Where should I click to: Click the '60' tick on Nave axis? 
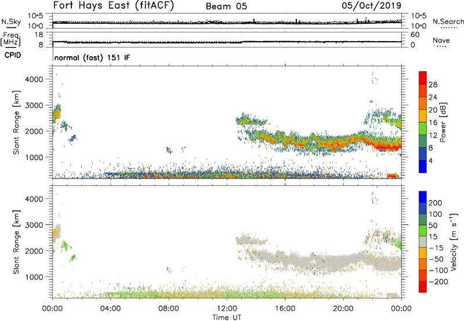click(415, 35)
